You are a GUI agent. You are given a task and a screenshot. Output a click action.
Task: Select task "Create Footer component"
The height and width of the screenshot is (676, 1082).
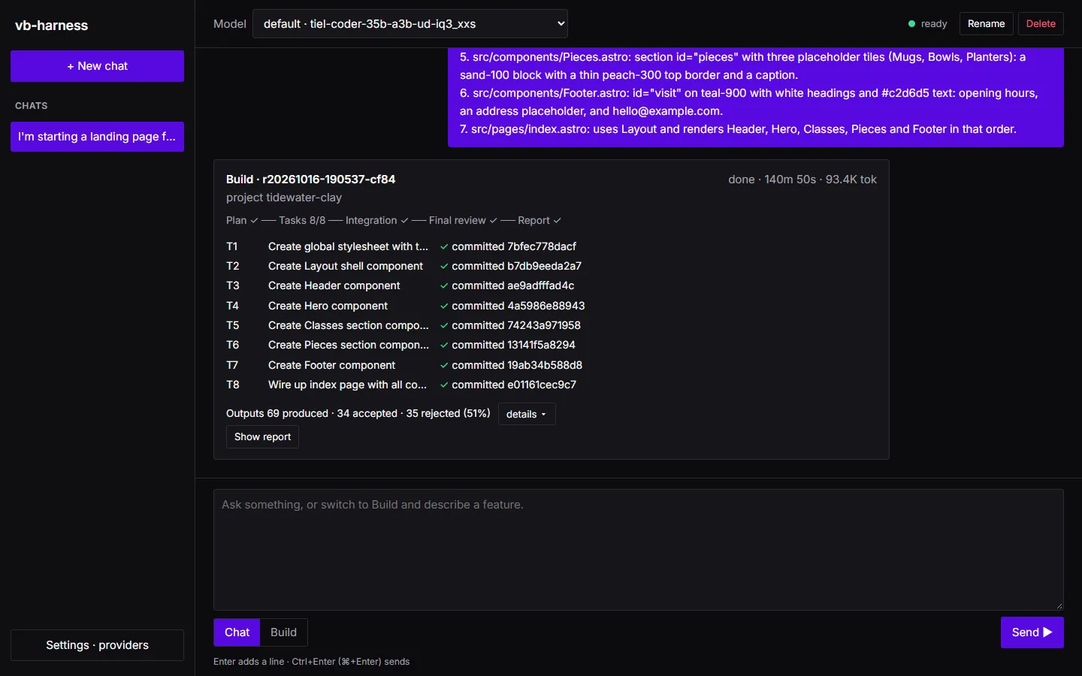point(331,365)
